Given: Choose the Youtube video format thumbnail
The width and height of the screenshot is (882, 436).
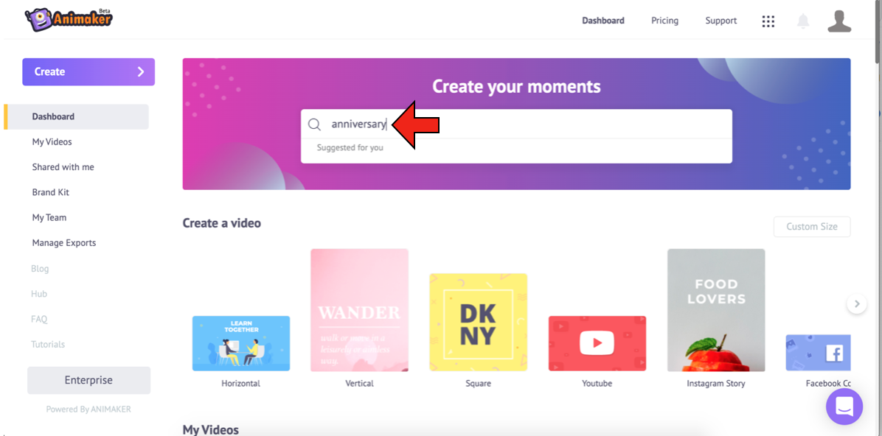Looking at the screenshot, I should pos(597,343).
